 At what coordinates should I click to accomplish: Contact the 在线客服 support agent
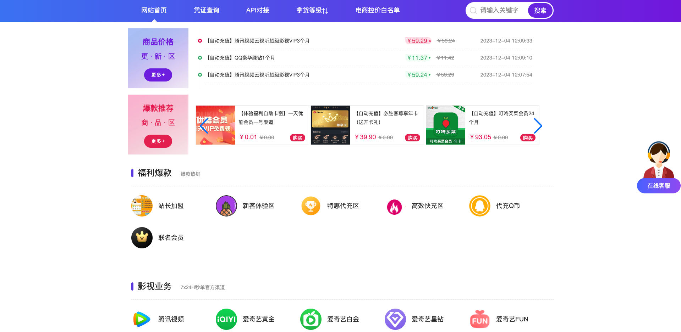(658, 185)
